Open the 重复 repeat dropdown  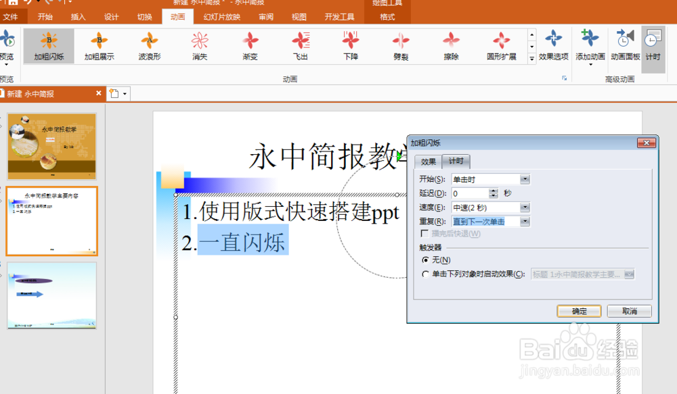point(525,221)
